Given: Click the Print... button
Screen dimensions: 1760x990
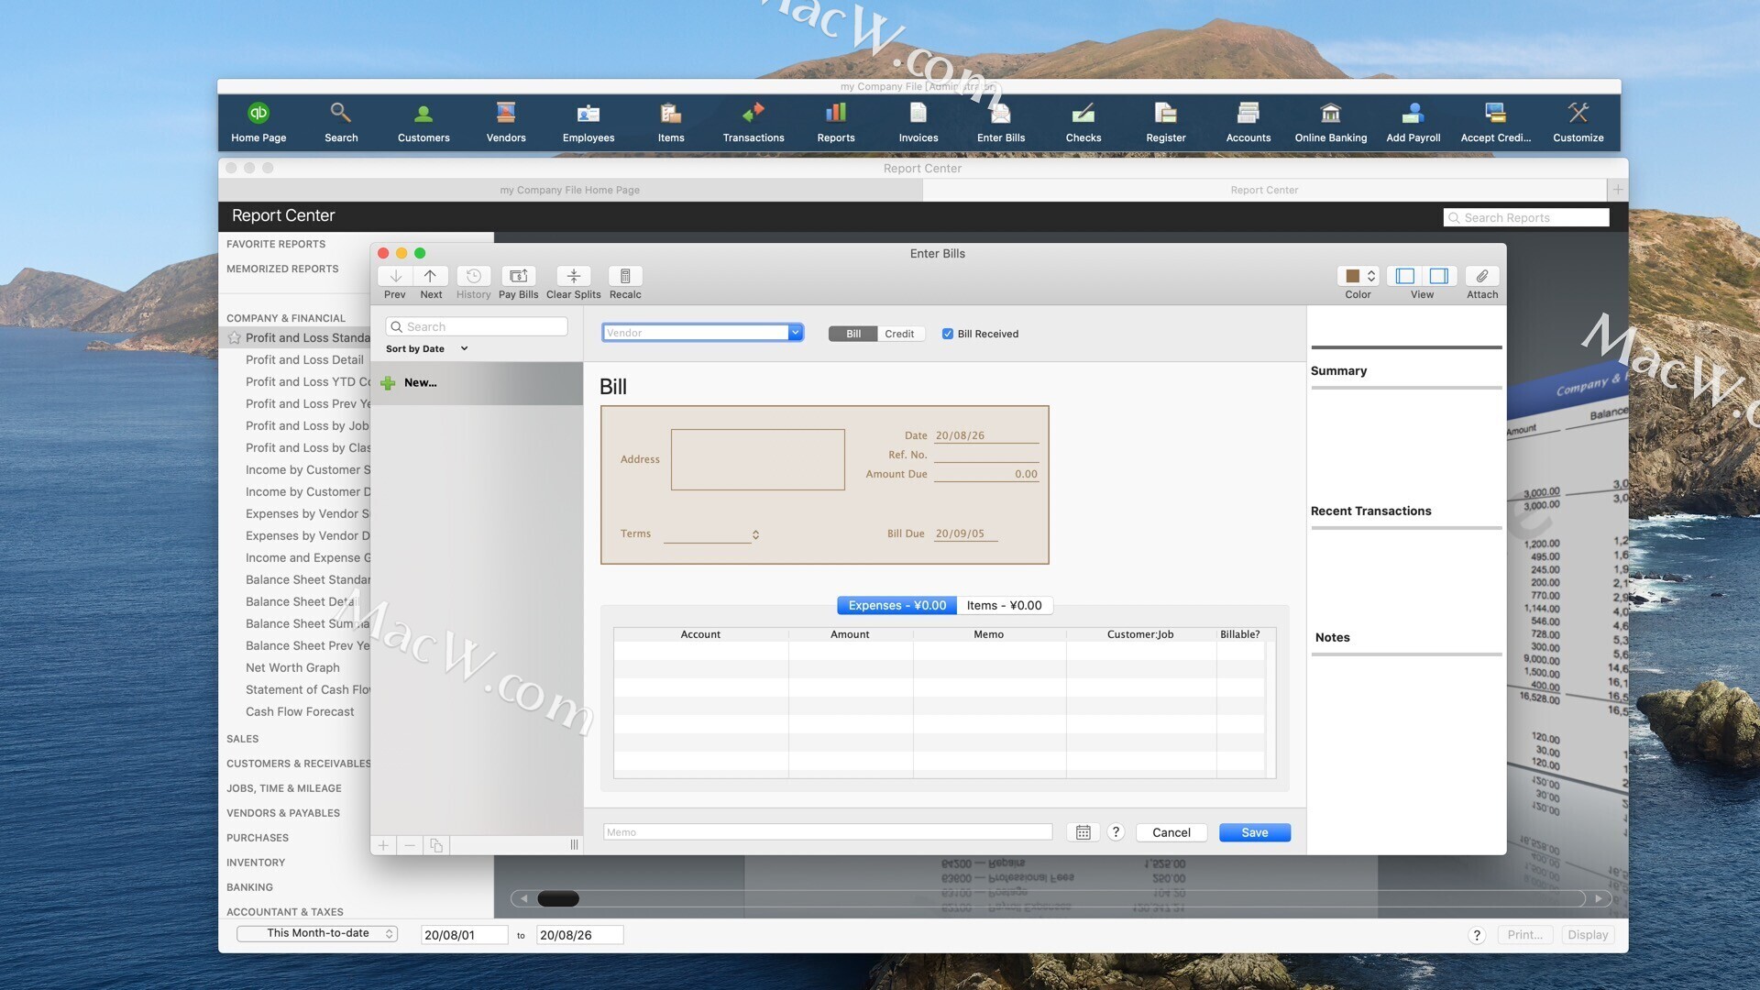Looking at the screenshot, I should pos(1525,935).
